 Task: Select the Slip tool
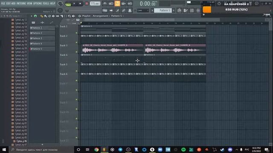pyautogui.click(x=58, y=16)
